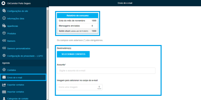Click the globe icon for Configurações do site
The image size is (201, 100).
(4, 11)
